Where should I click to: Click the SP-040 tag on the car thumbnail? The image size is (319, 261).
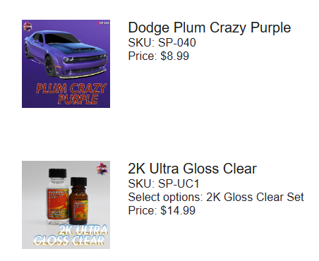(x=104, y=23)
